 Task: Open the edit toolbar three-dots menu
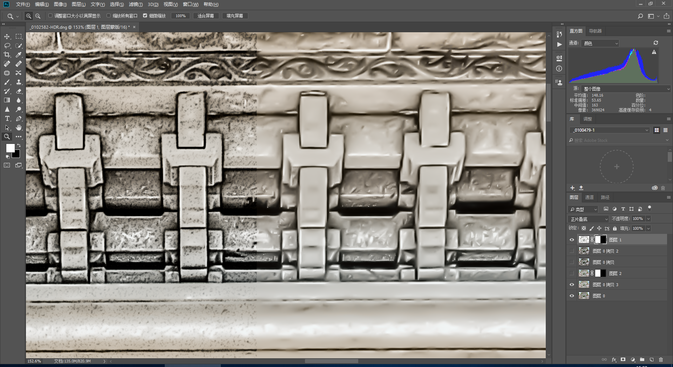(19, 137)
